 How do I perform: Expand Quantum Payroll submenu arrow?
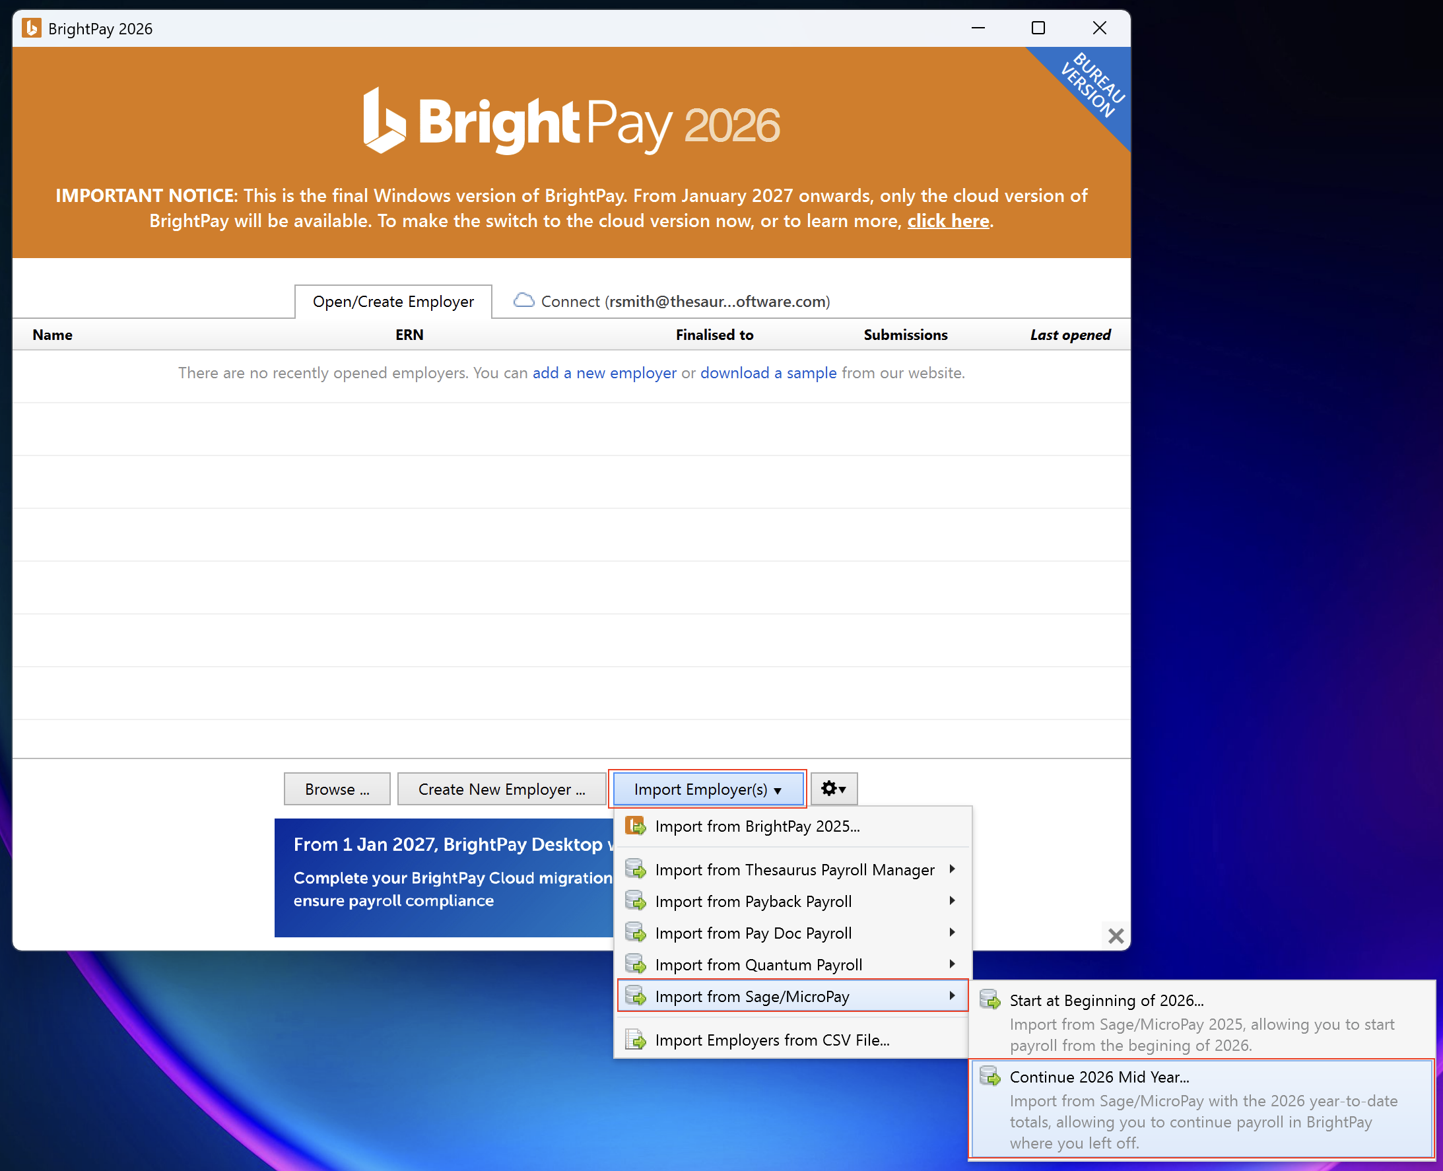point(952,964)
